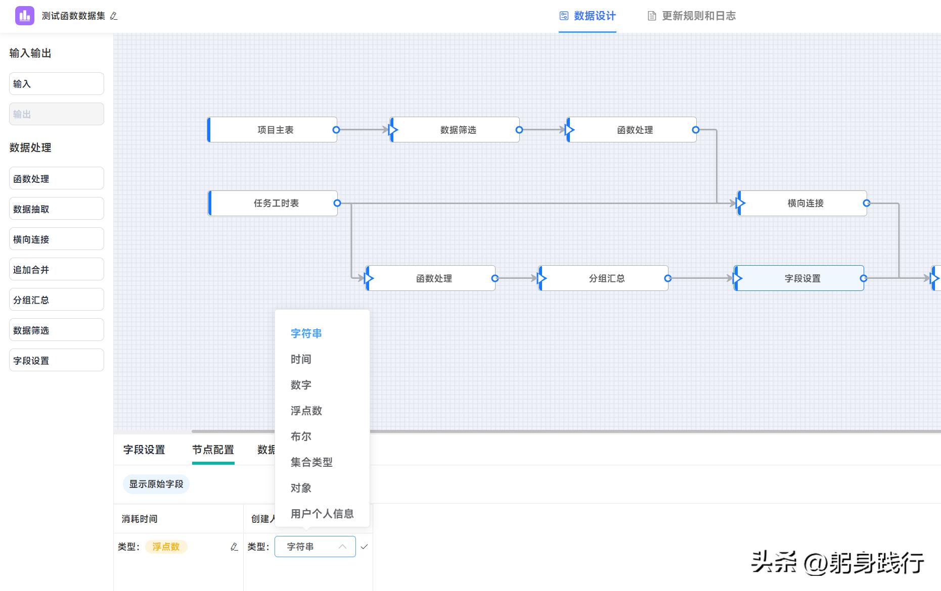
Task: Click the 更新规则和日志 document icon
Action: point(652,16)
